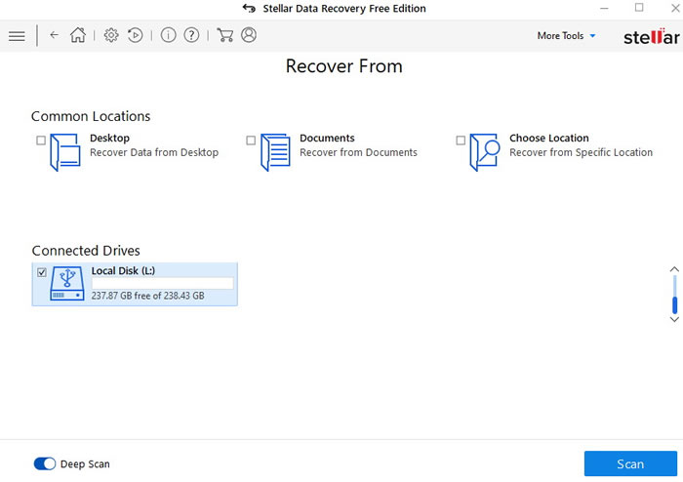
Task: Click the Local Disk (L:) drive icon
Action: pyautogui.click(x=68, y=284)
